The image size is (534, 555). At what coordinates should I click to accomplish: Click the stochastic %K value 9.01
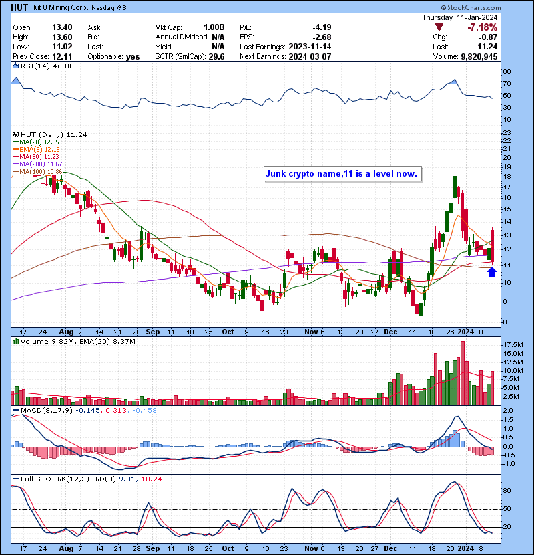pyautogui.click(x=127, y=479)
